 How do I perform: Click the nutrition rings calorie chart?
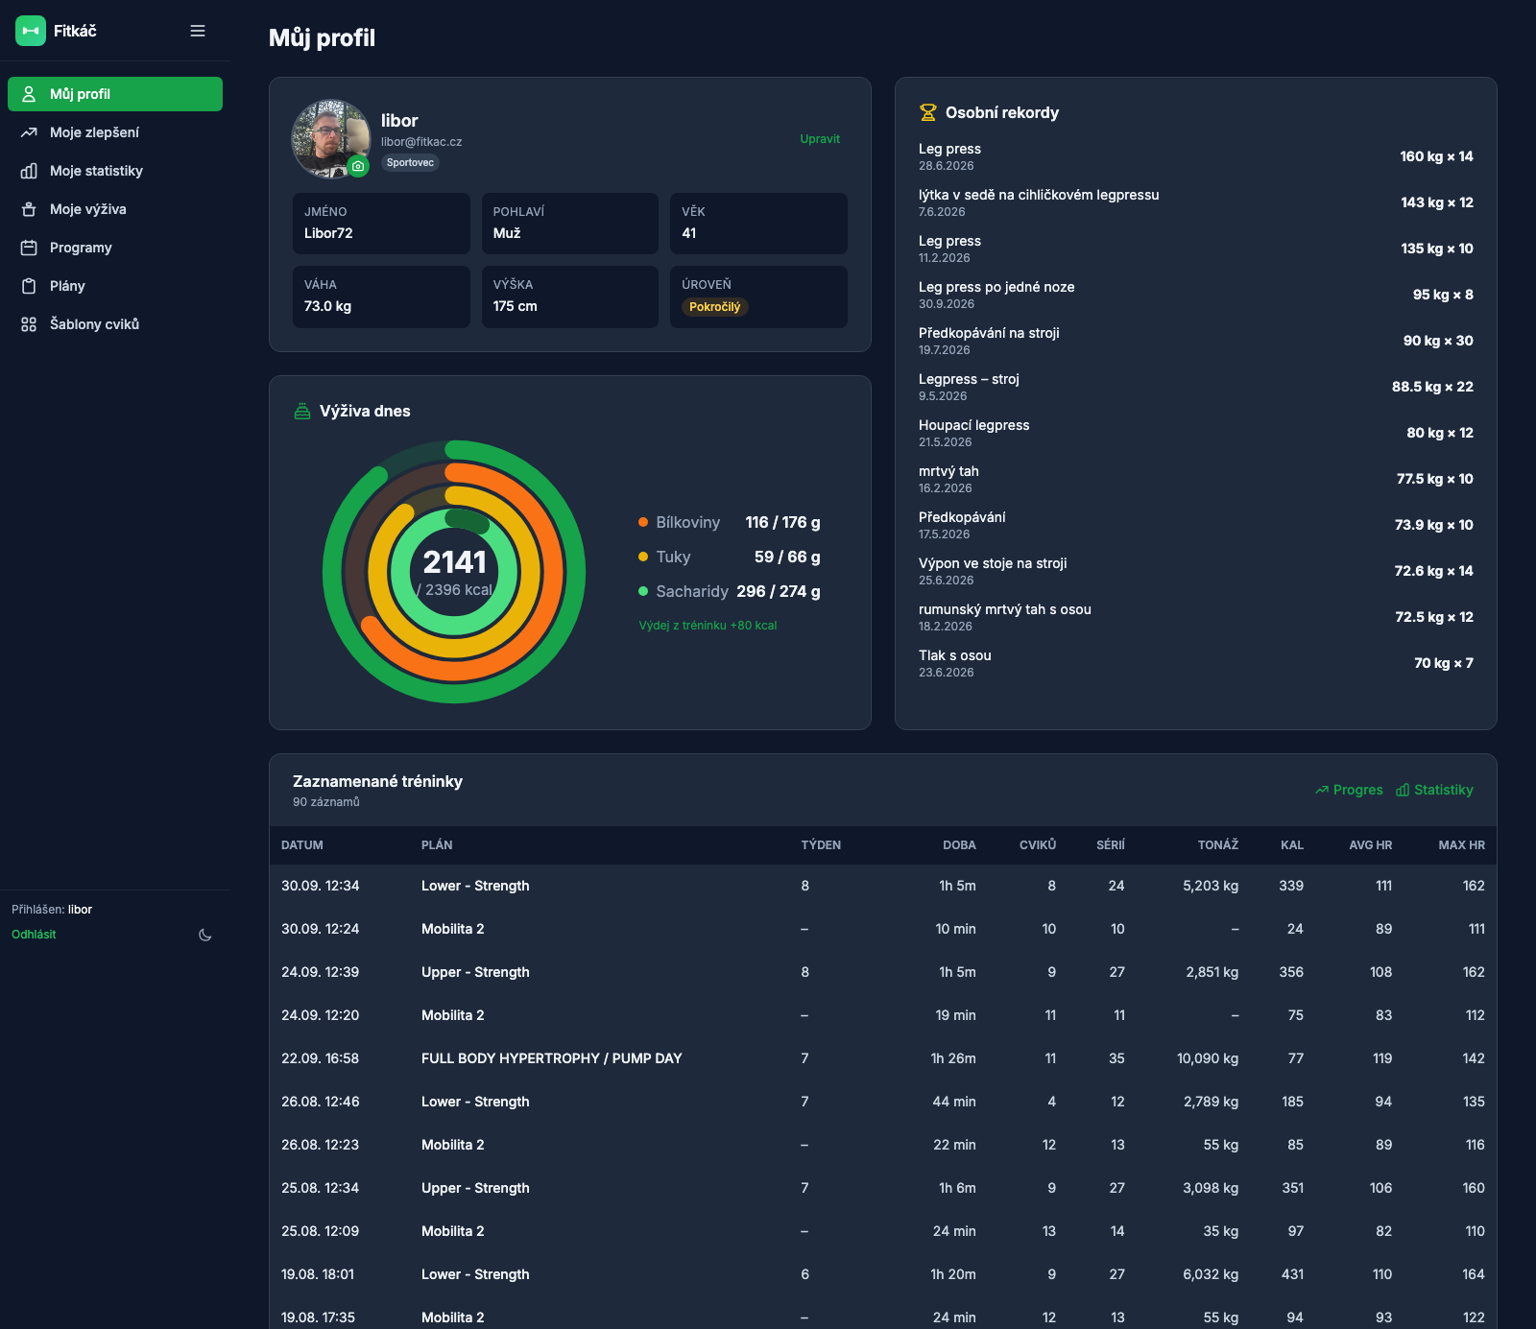pyautogui.click(x=454, y=572)
